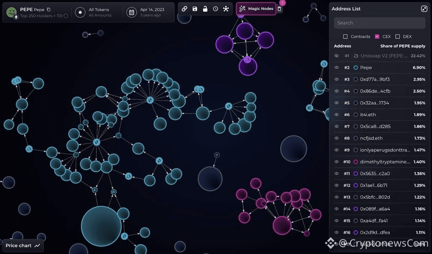
Task: Toggle the CEX checkbox
Action: click(x=377, y=36)
